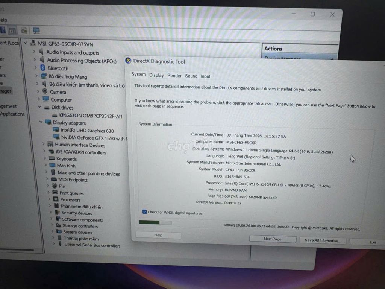Click the Universal Serial Bus controllers icon

(x=60, y=244)
